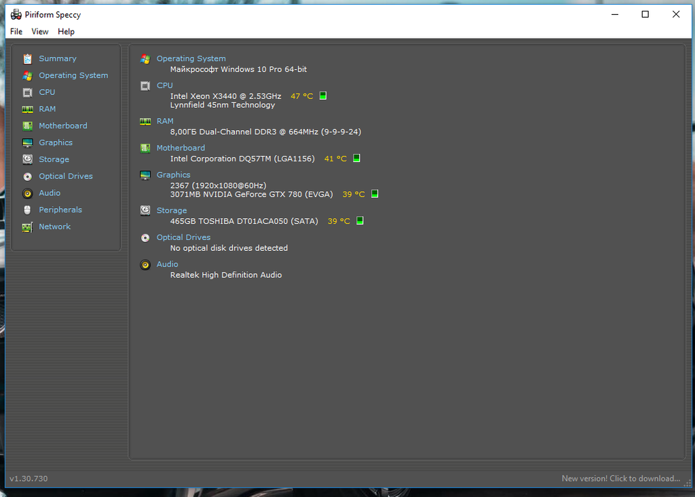Select Network in the sidebar

[55, 226]
